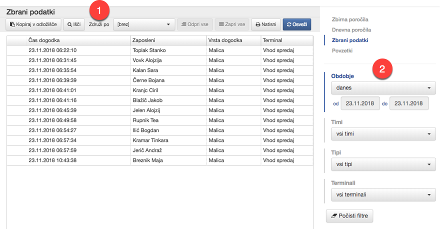Sort by the Vrsta dogodka column header
The height and width of the screenshot is (229, 440).
[234, 40]
